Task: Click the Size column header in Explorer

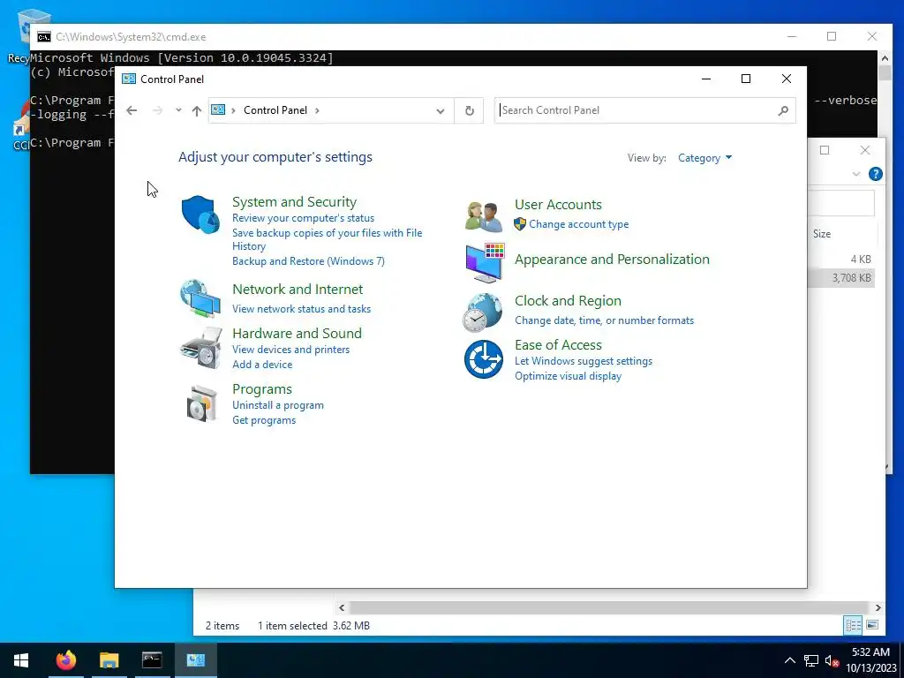Action: [822, 233]
